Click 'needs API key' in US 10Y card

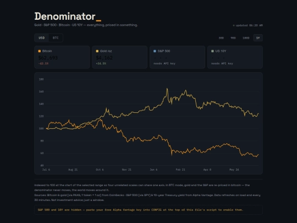222,63
